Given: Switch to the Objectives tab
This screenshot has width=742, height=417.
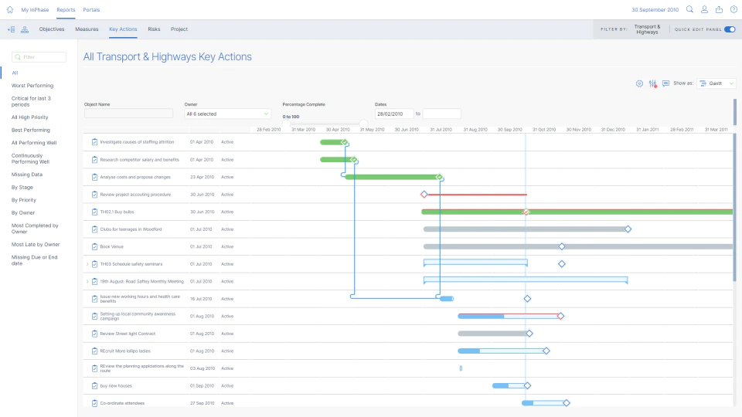Looking at the screenshot, I should [52, 29].
